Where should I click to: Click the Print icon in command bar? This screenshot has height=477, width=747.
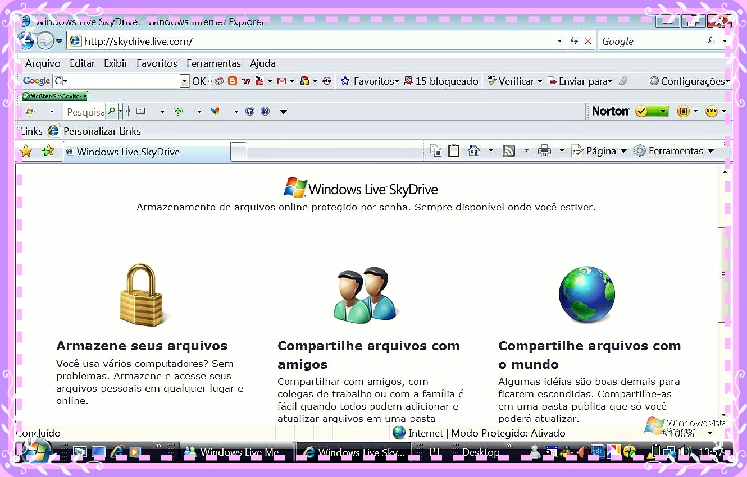pyautogui.click(x=544, y=150)
